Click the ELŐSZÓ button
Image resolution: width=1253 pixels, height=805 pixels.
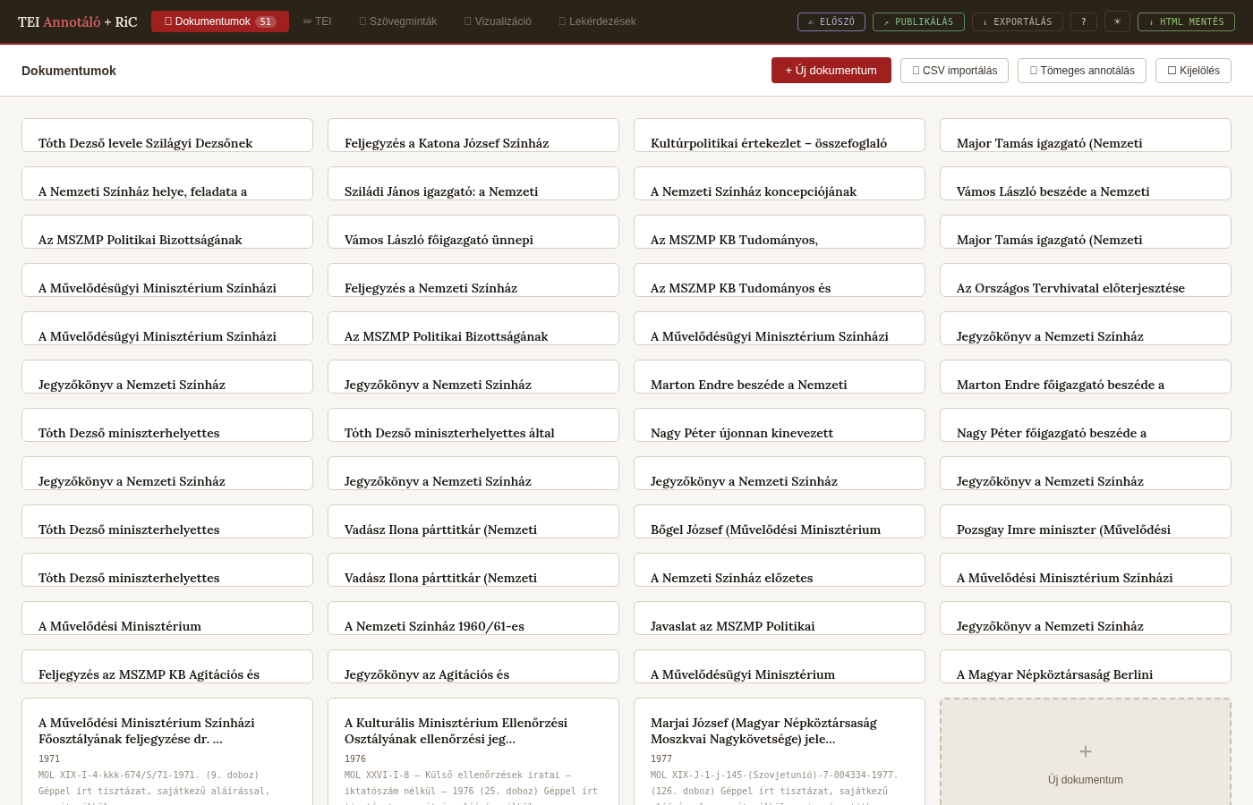pos(831,21)
